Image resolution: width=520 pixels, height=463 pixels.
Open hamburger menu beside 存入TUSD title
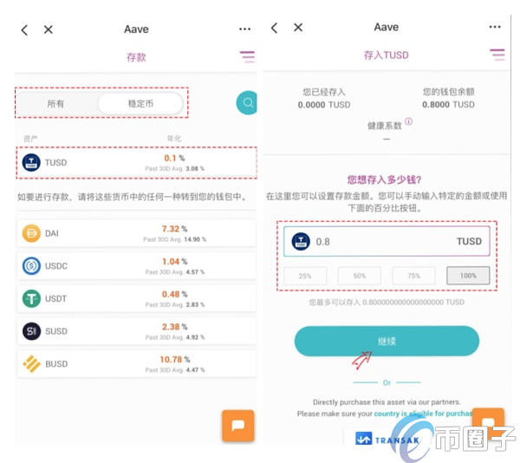[x=497, y=55]
